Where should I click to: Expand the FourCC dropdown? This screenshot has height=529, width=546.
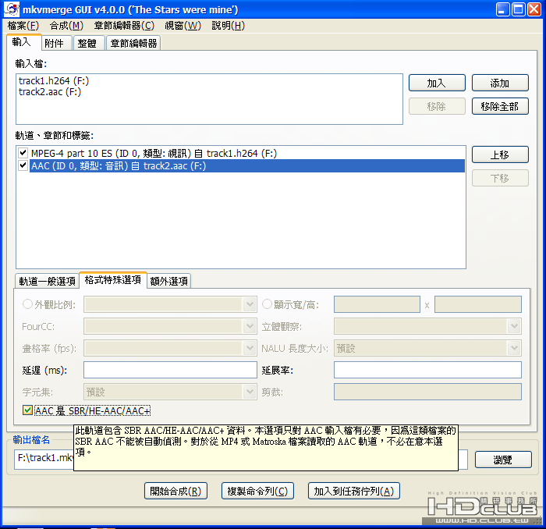point(250,326)
